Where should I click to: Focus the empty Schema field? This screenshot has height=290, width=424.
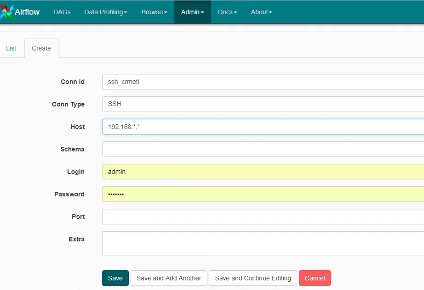point(263,149)
